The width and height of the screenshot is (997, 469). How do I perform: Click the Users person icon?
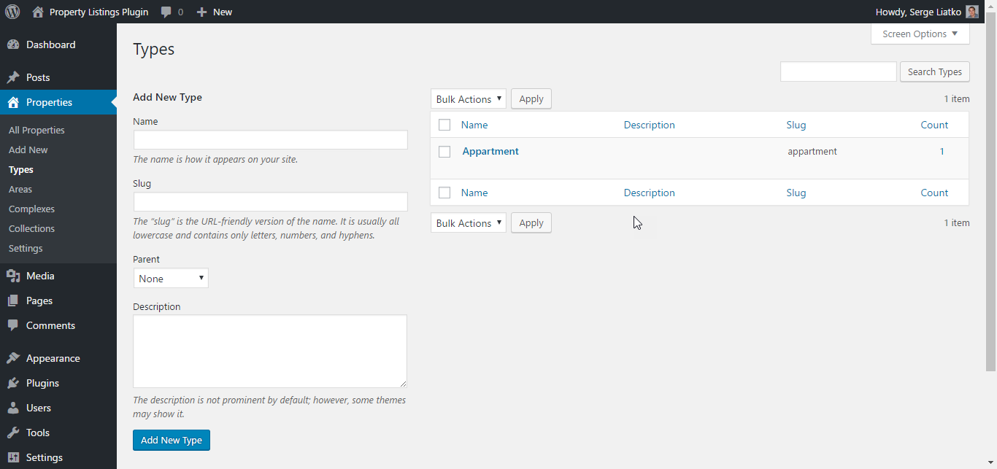point(13,408)
